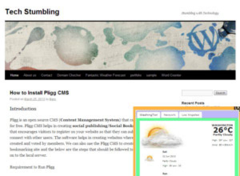Click the Recent Posts heading

[x=193, y=103]
